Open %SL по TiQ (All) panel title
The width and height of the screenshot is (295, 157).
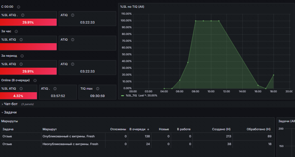tap(132, 7)
